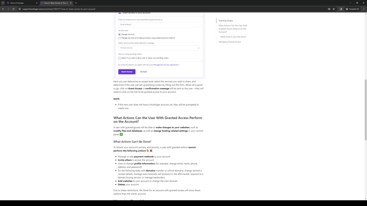Open a new browser tab
This screenshot has height=206, width=367.
[x=76, y=3]
